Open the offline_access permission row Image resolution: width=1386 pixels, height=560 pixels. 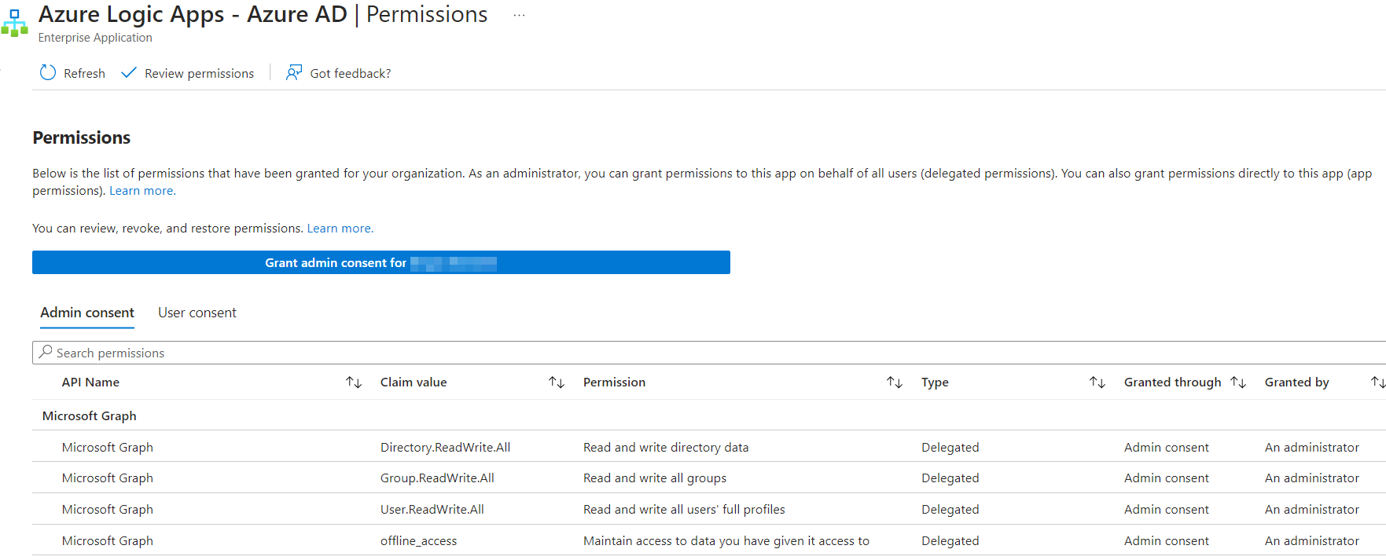click(418, 540)
